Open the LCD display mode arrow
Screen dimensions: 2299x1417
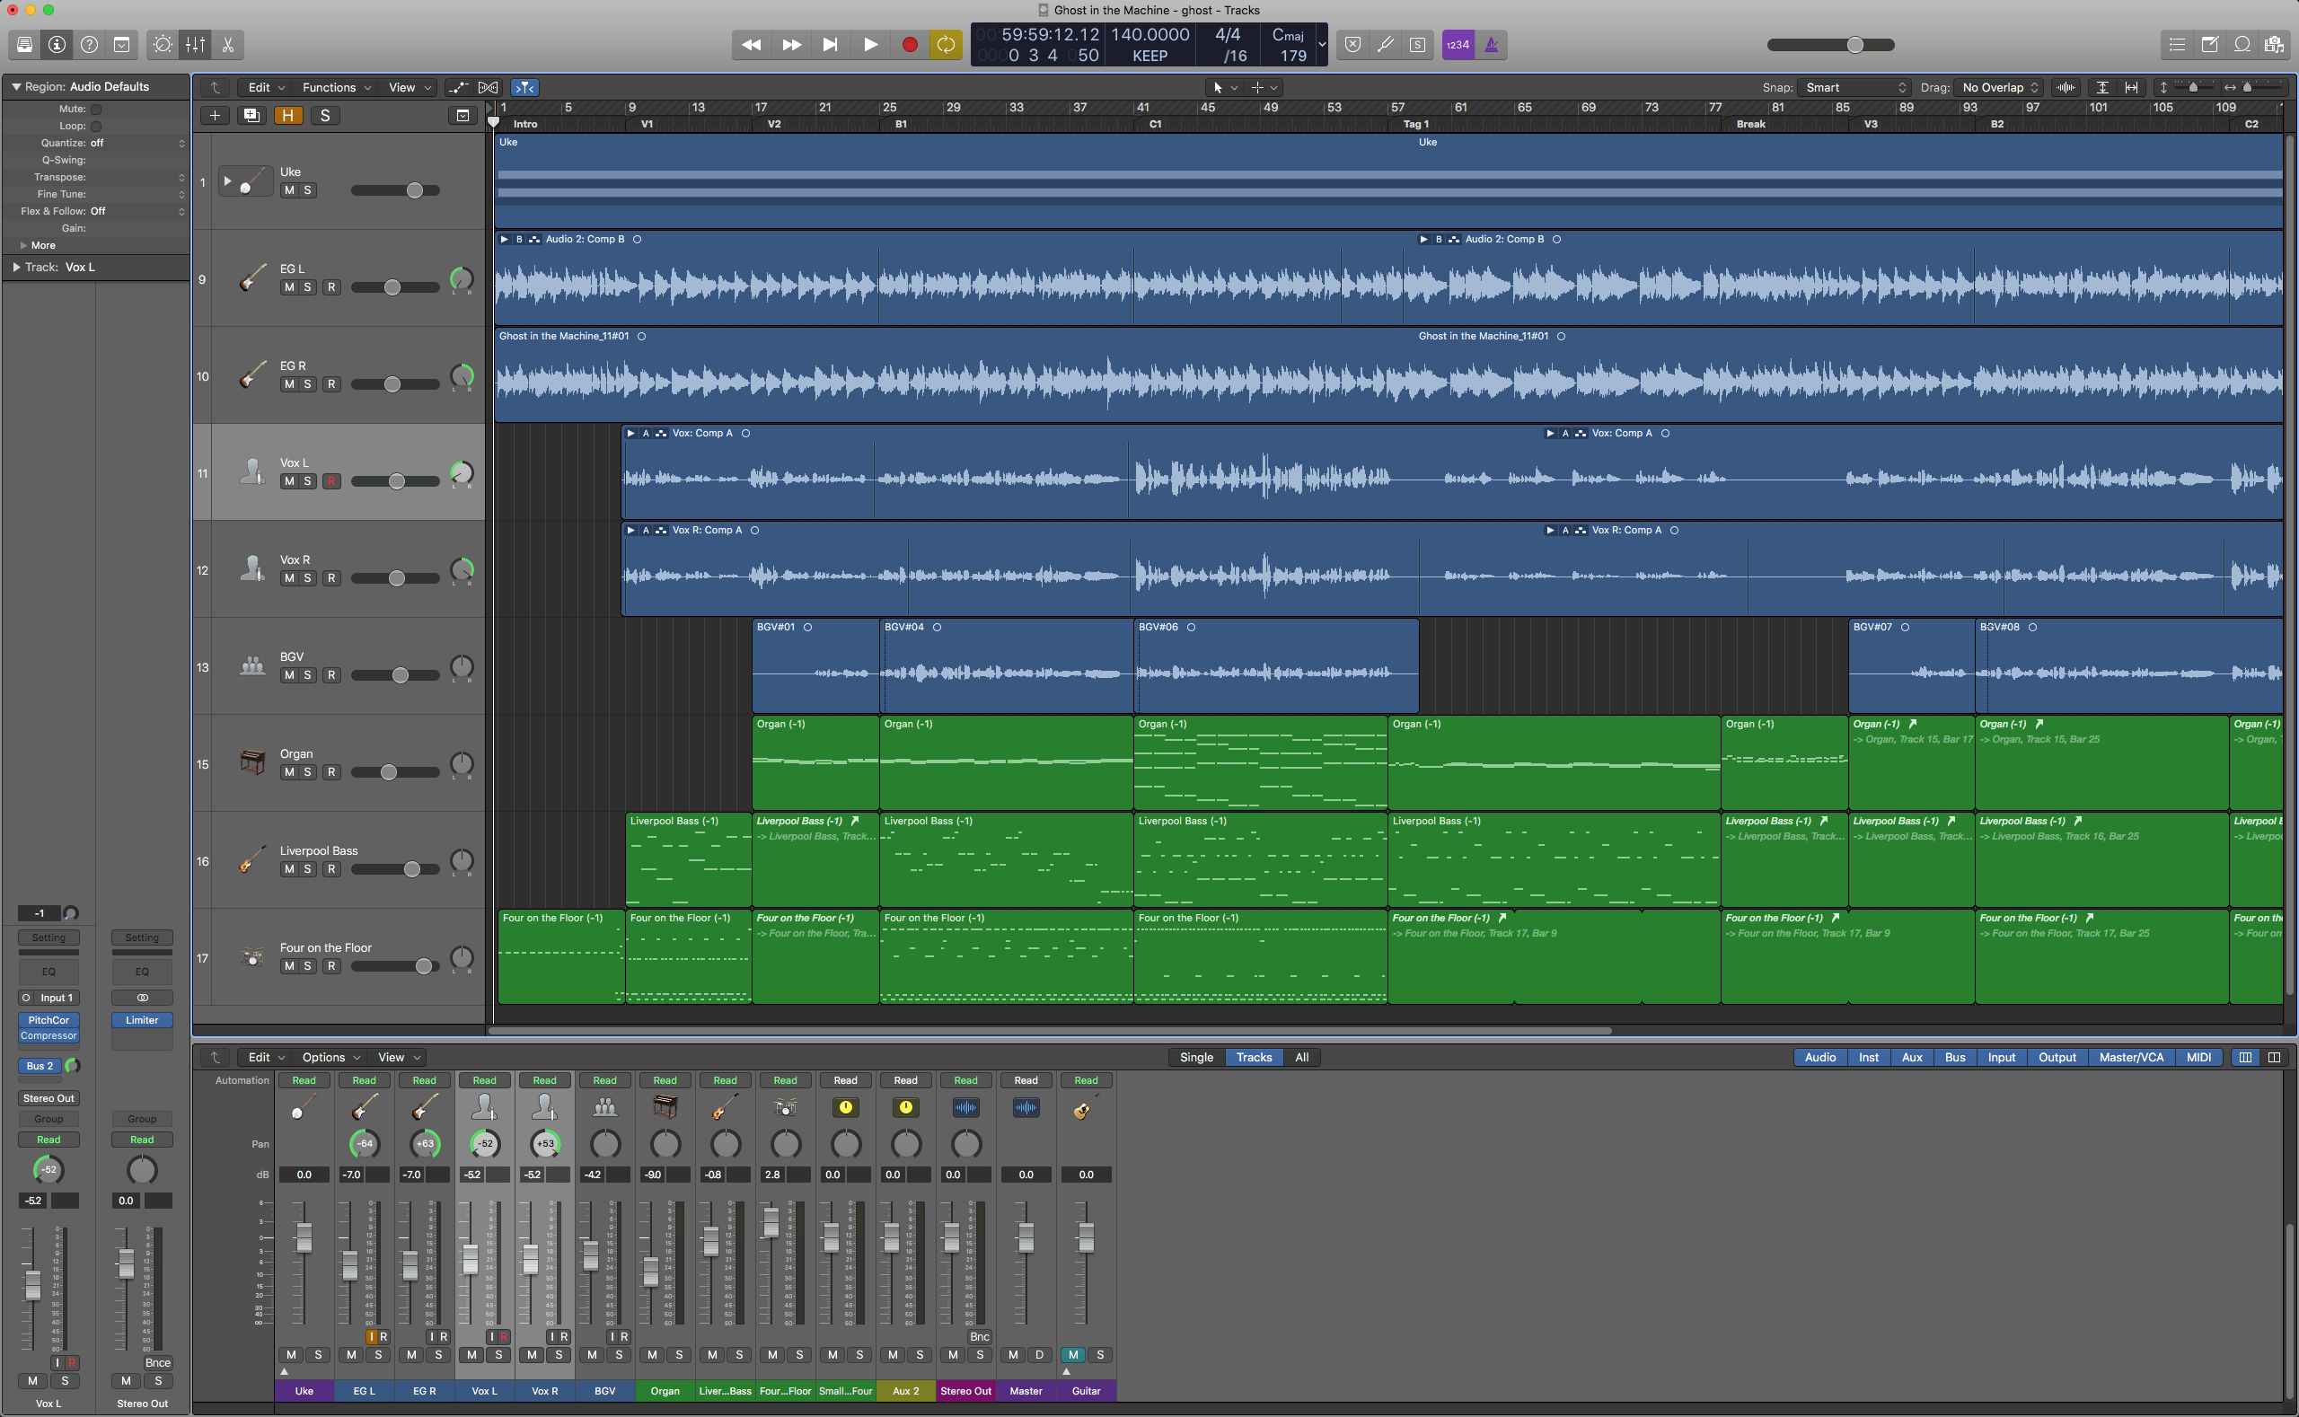pyautogui.click(x=1322, y=44)
